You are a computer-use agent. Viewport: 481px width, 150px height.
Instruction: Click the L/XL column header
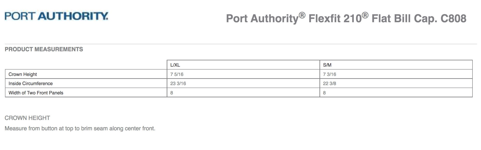point(175,65)
